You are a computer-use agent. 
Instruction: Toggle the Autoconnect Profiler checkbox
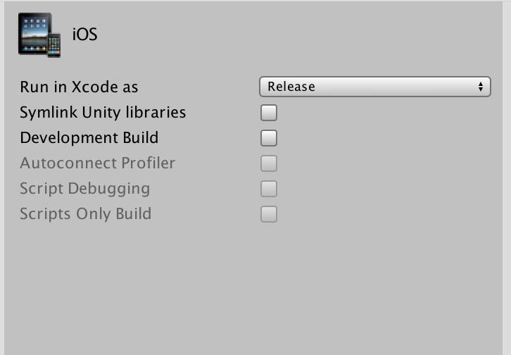coord(269,163)
